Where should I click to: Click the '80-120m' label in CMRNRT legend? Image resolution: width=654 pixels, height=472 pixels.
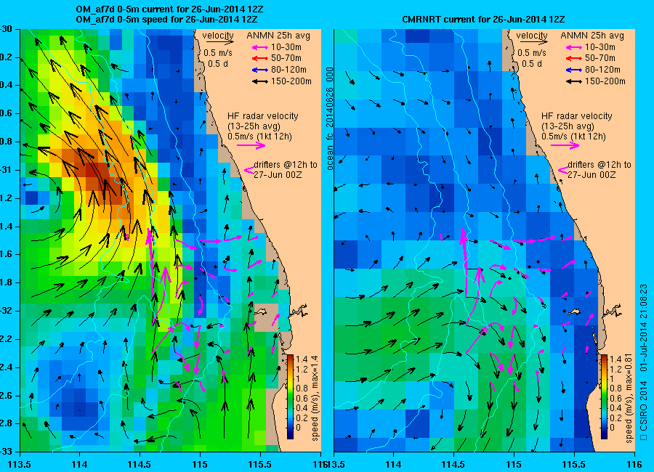pyautogui.click(x=602, y=70)
